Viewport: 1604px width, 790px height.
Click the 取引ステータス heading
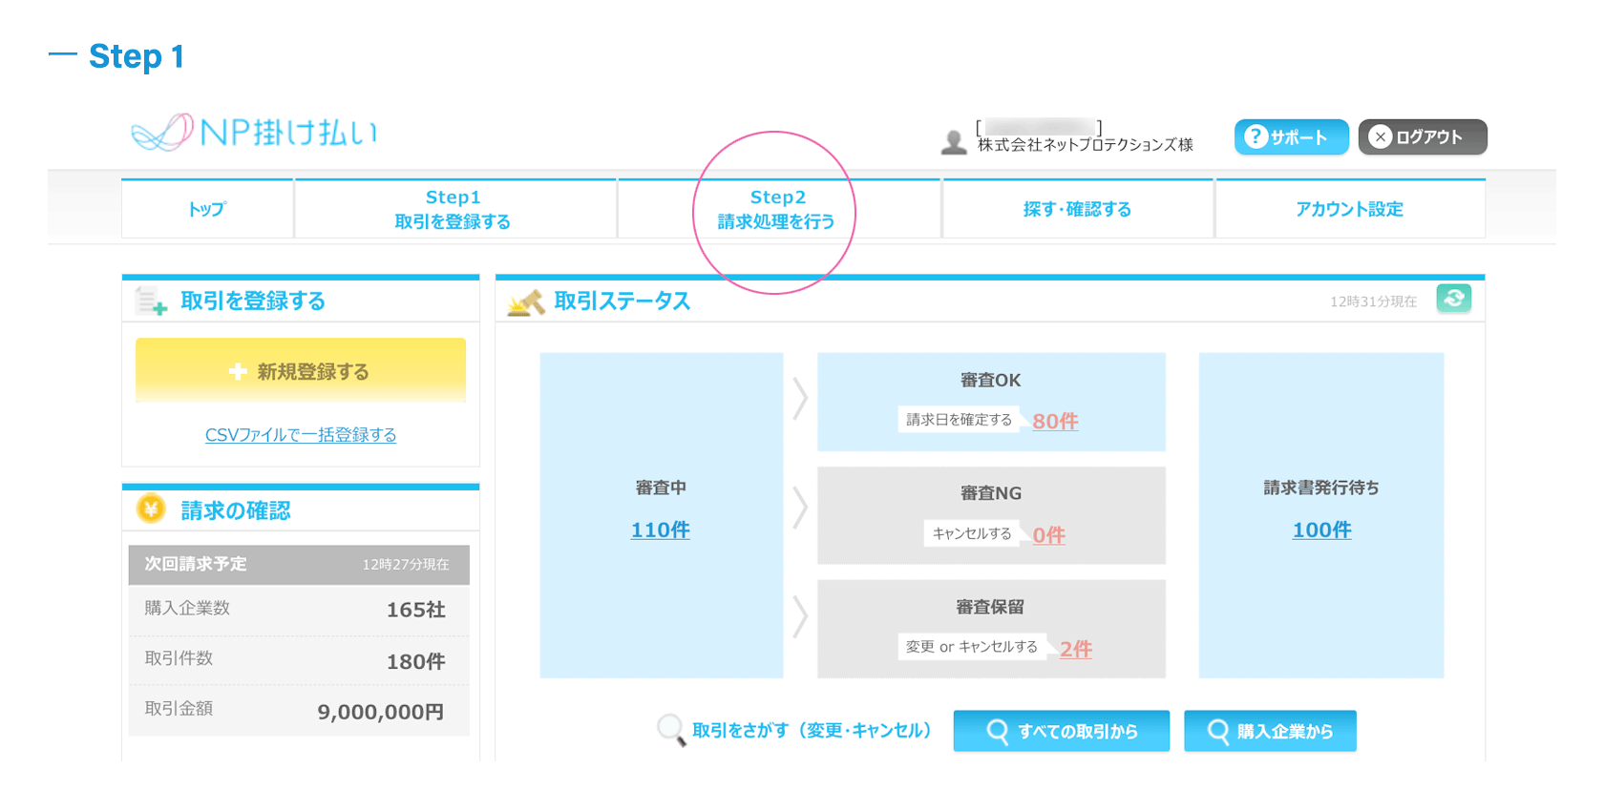[623, 301]
